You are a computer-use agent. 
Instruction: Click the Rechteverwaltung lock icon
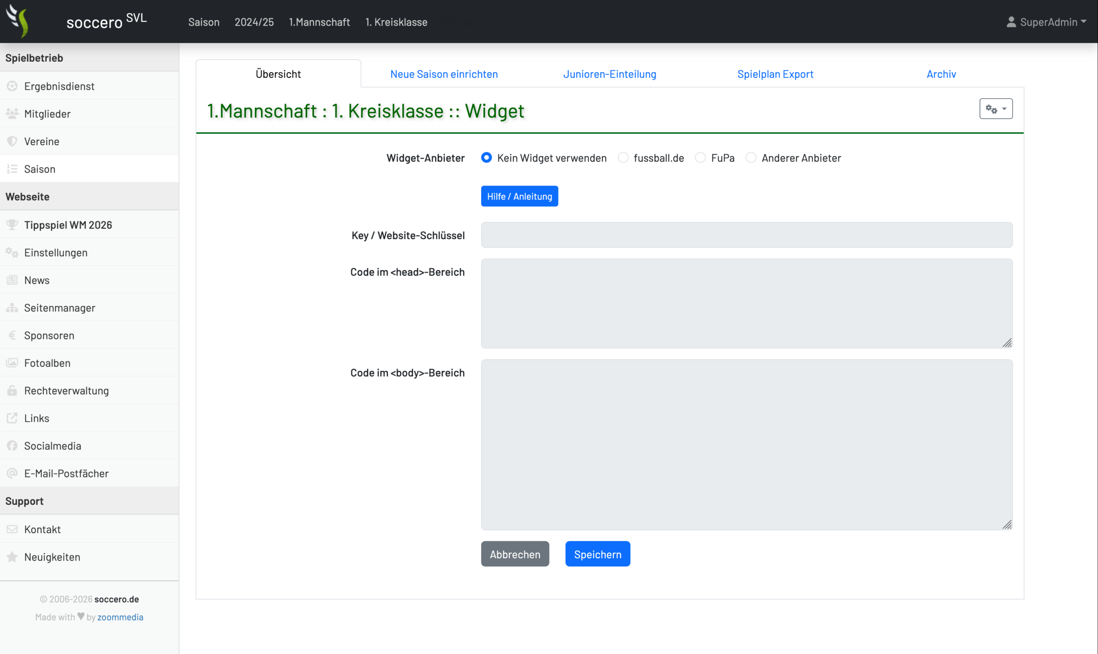click(12, 390)
